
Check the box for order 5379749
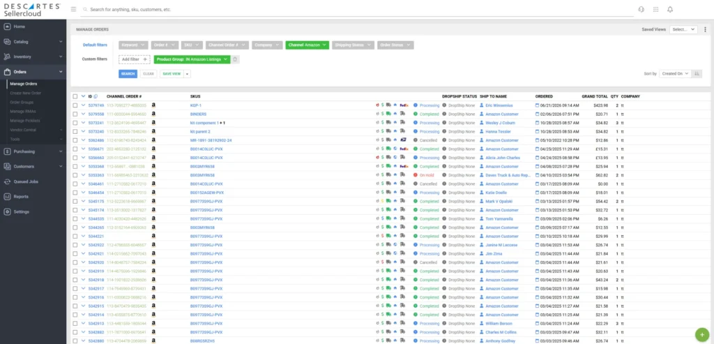click(x=75, y=105)
